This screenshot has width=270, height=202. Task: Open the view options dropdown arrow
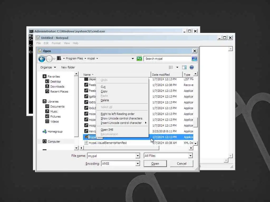click(177, 67)
